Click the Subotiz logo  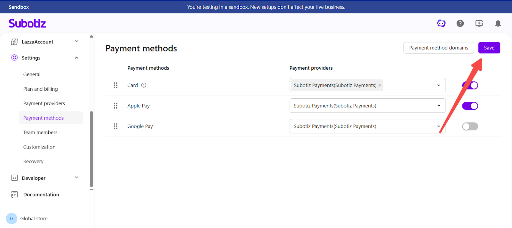point(27,23)
